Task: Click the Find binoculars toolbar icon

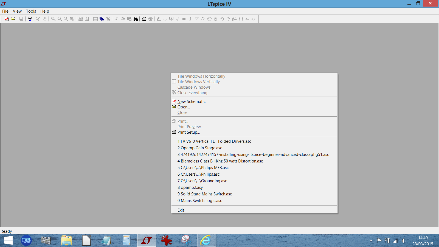Action: coord(136,19)
